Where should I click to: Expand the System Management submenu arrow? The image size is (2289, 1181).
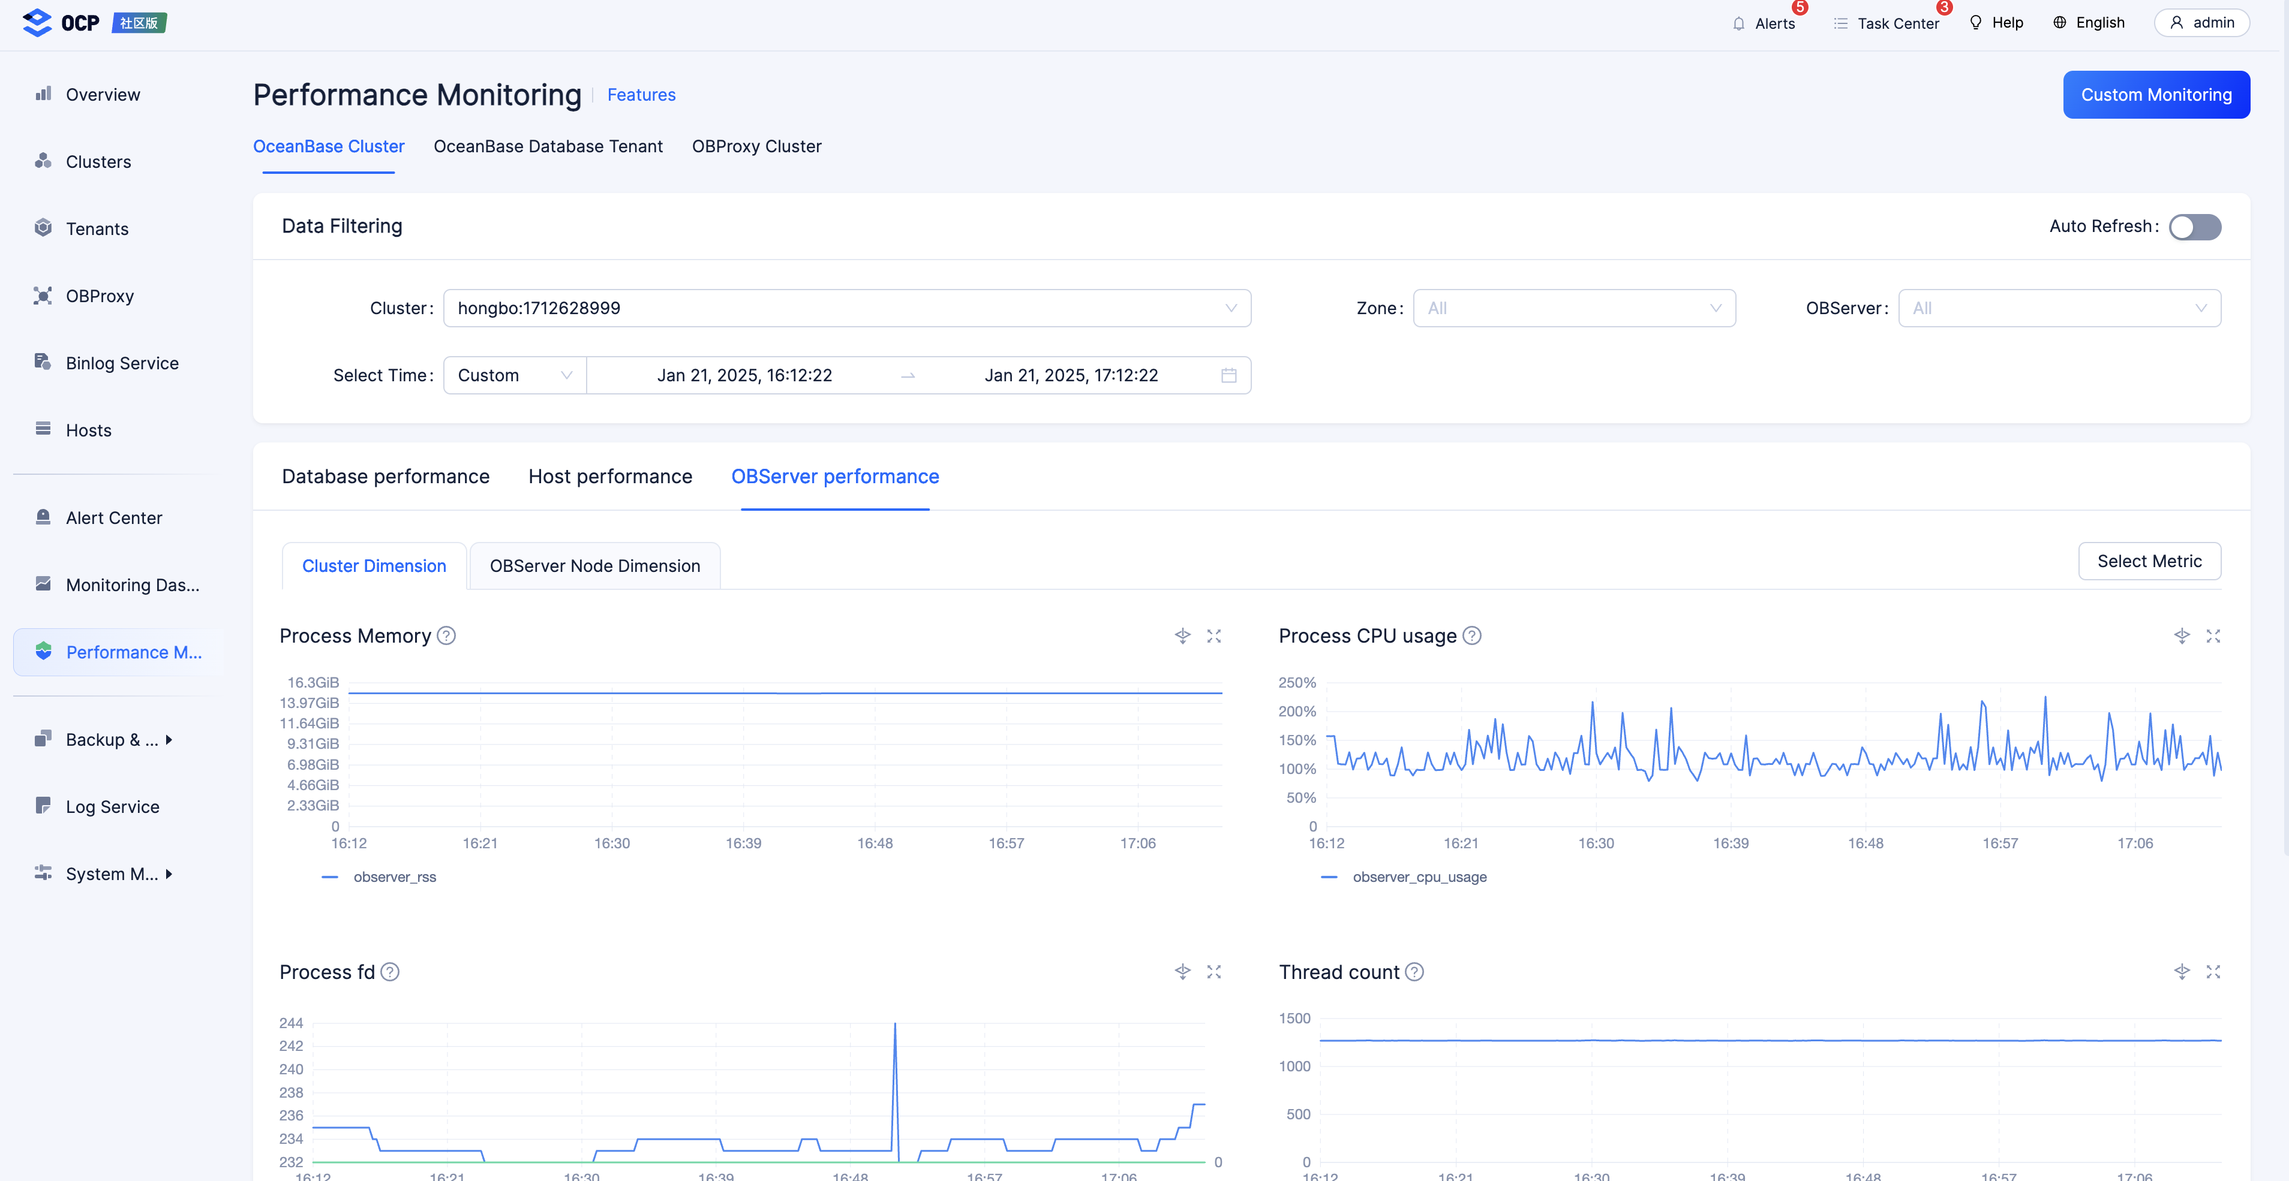169,874
